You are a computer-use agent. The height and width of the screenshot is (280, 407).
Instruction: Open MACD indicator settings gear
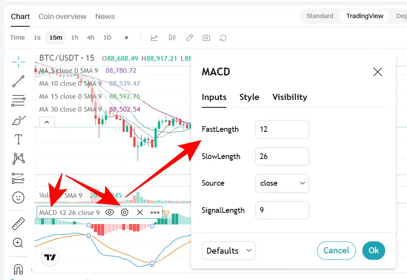click(125, 212)
